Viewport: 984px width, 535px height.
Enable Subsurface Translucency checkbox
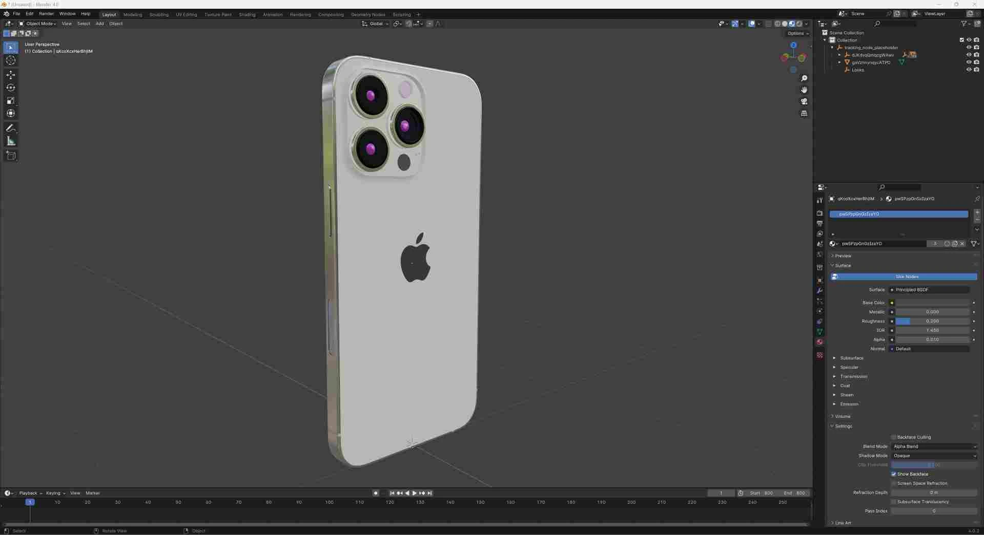pyautogui.click(x=893, y=502)
